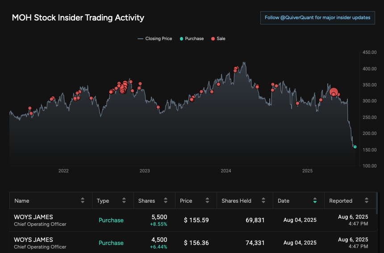Image resolution: width=384 pixels, height=253 pixels.
Task: Sort table by Shares Held column arrows
Action: tap(263, 200)
